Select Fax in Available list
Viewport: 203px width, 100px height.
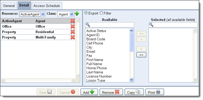click(89, 56)
